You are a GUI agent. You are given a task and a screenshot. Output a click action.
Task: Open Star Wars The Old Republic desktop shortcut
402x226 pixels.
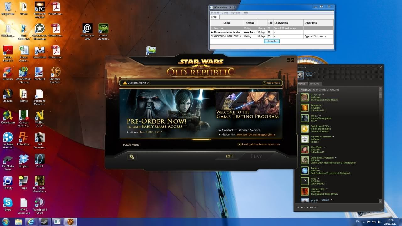(x=56, y=76)
